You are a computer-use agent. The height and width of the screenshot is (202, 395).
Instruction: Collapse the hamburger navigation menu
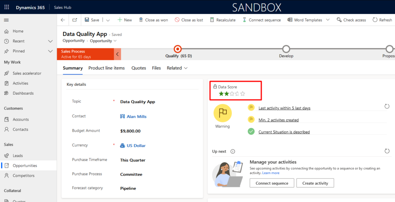click(6, 20)
